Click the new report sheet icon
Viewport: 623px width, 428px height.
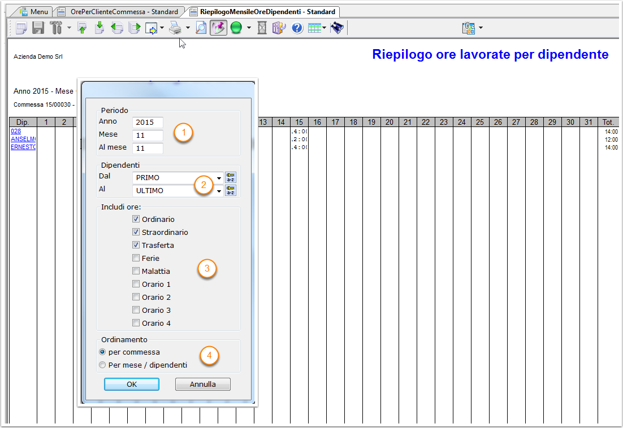(21, 28)
